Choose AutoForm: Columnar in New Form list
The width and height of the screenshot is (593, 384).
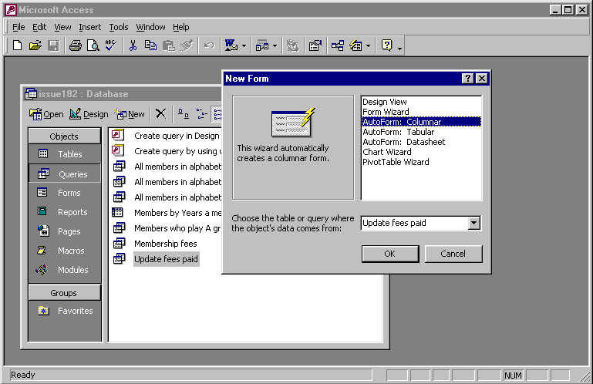click(421, 122)
